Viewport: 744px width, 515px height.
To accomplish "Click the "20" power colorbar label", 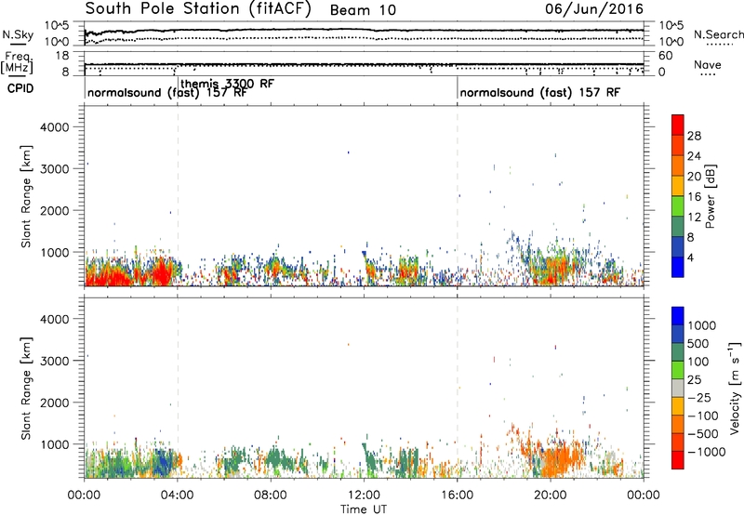I will (694, 177).
